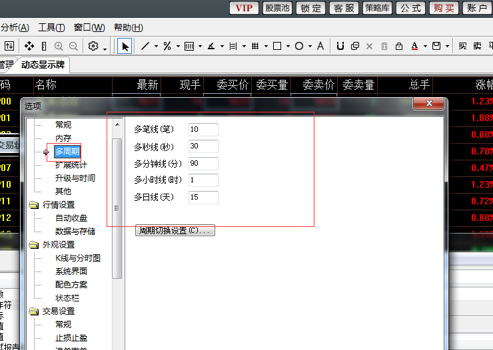Open dropdown arrow next to percent tool
The height and width of the screenshot is (350, 493).
[178, 47]
